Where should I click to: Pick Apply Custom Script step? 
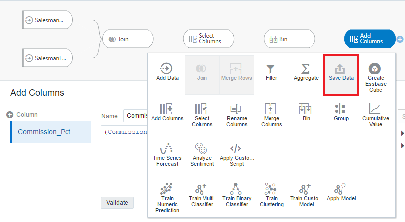(237, 154)
